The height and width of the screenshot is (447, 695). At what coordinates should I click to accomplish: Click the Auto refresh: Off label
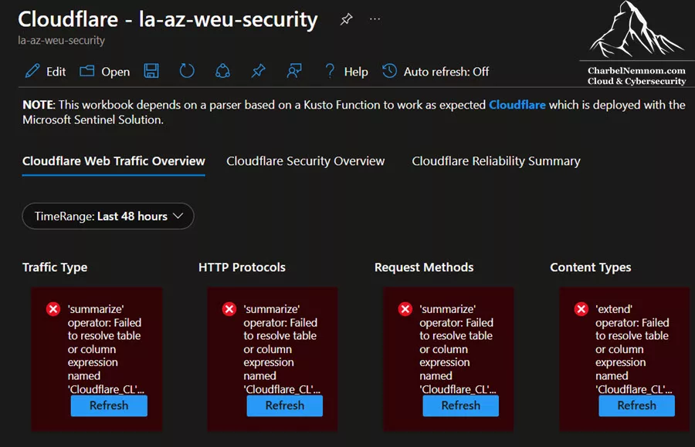coord(446,72)
